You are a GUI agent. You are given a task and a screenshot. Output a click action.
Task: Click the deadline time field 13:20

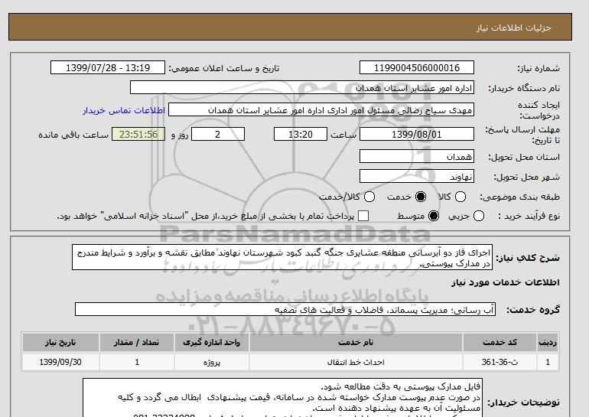pos(301,135)
